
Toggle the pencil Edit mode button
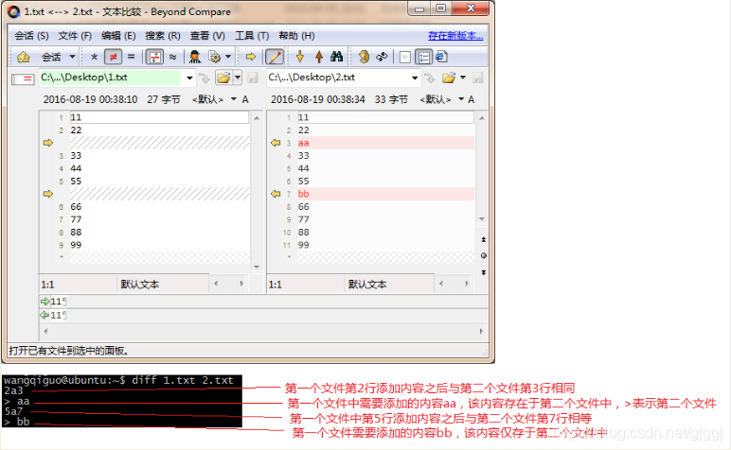(x=275, y=57)
